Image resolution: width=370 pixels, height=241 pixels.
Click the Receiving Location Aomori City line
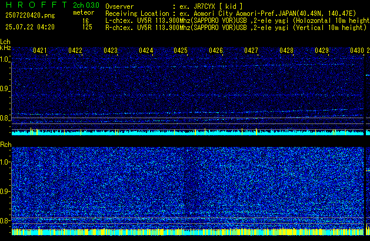[x=231, y=14]
